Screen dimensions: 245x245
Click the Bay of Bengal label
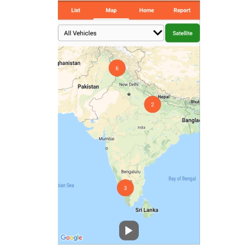click(182, 179)
